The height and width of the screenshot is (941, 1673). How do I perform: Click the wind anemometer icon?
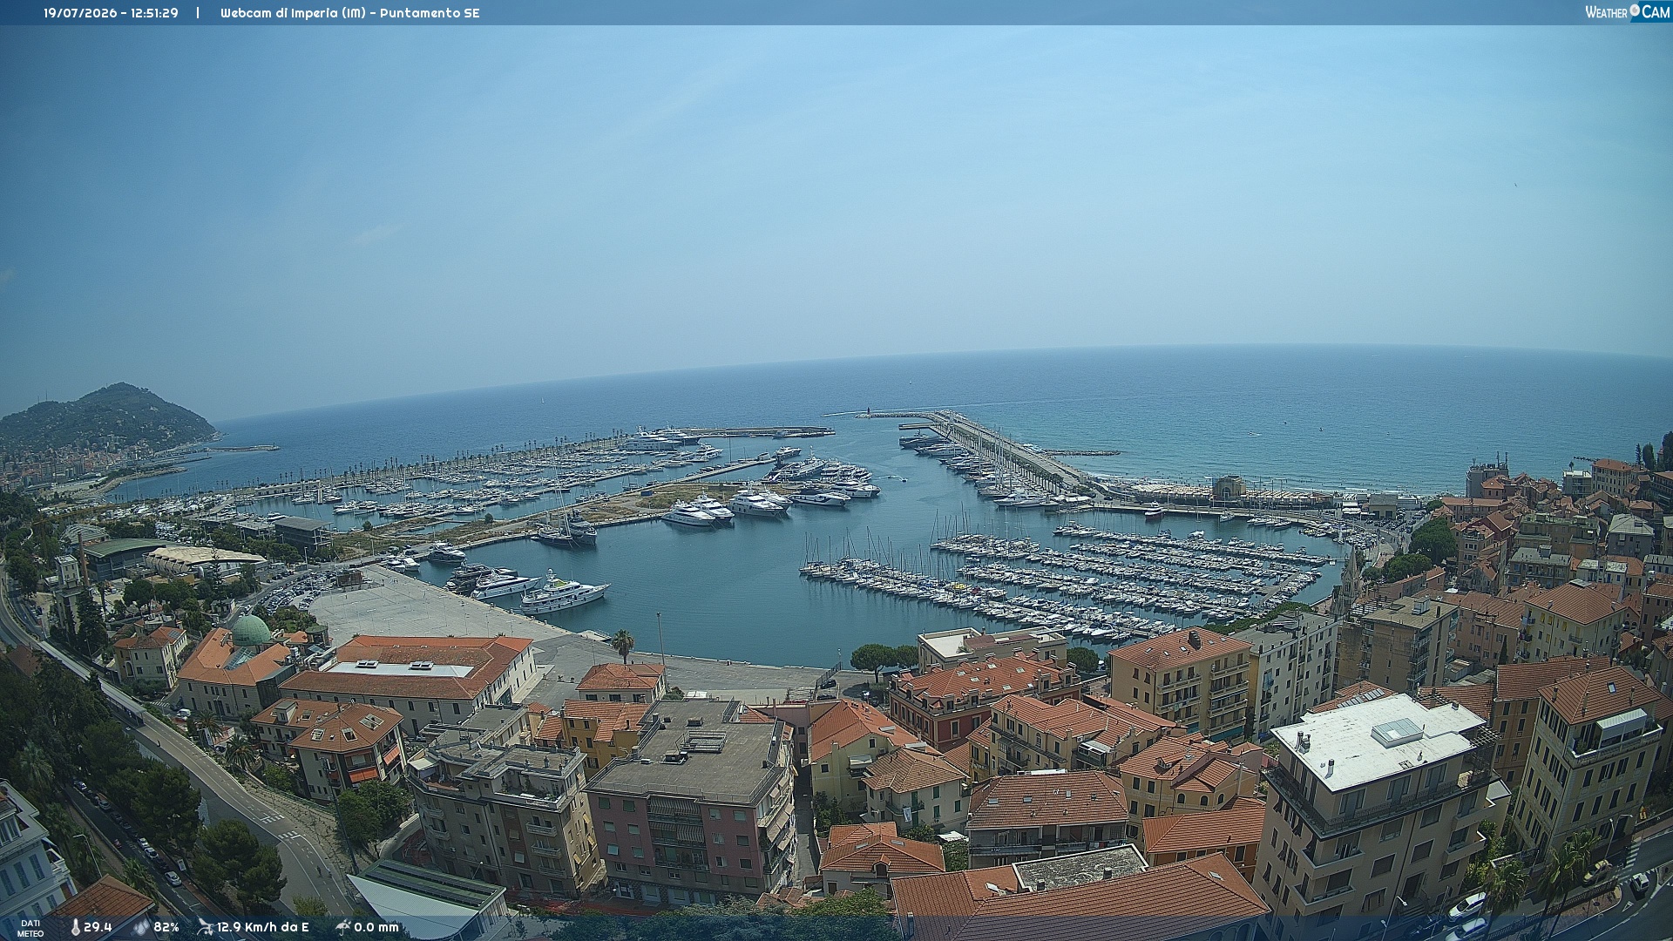205,927
